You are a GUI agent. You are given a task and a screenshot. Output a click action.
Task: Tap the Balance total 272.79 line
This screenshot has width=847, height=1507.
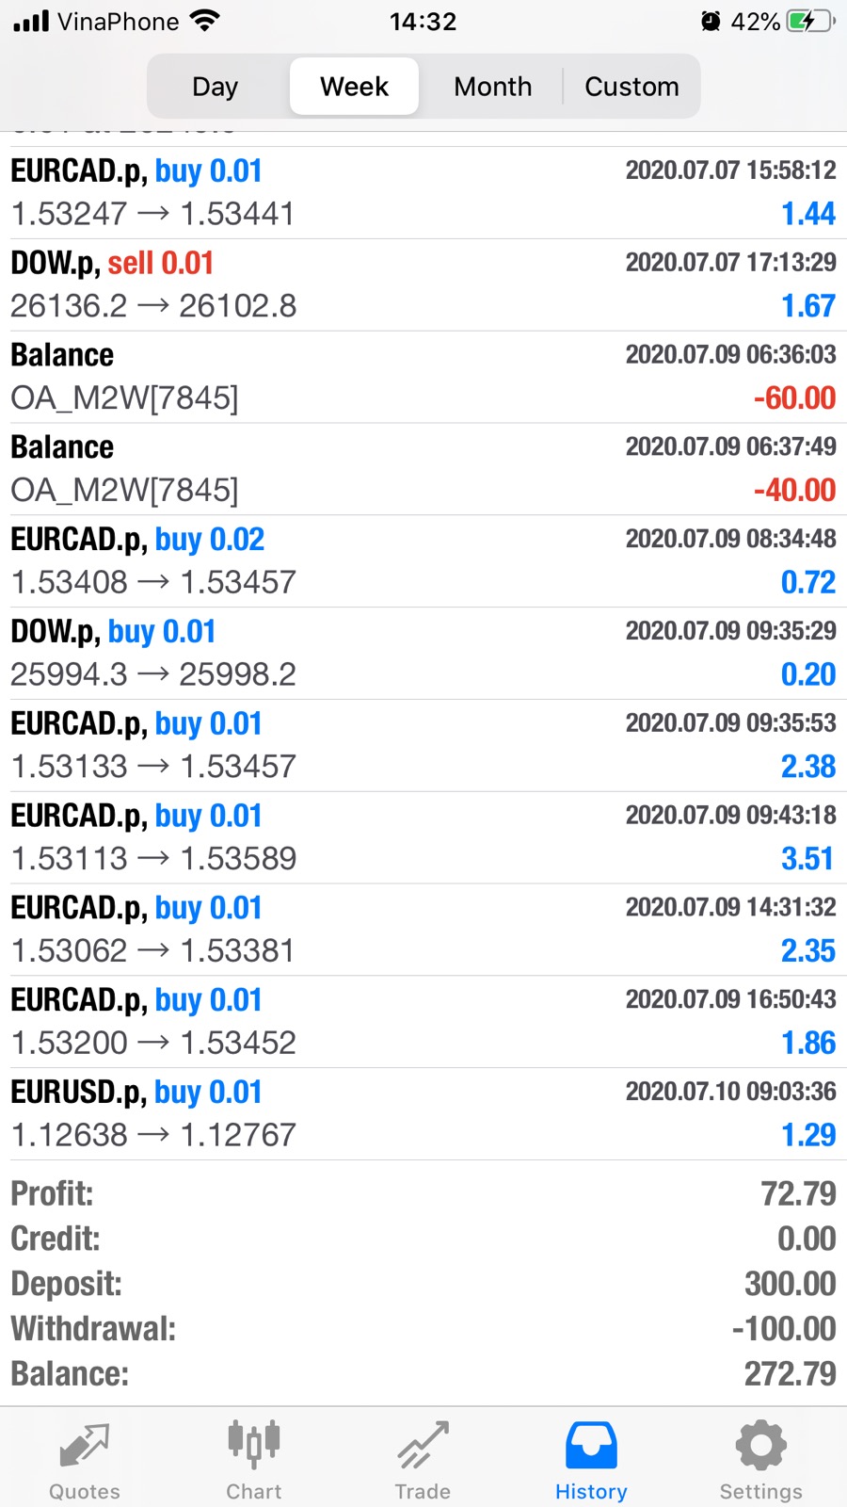pyautogui.click(x=423, y=1374)
